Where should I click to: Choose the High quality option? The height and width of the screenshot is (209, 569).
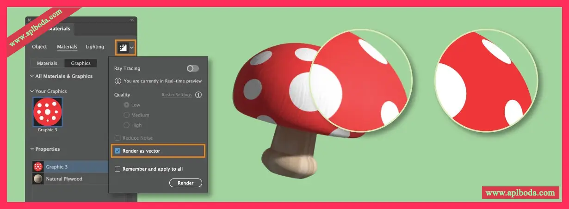coord(126,125)
